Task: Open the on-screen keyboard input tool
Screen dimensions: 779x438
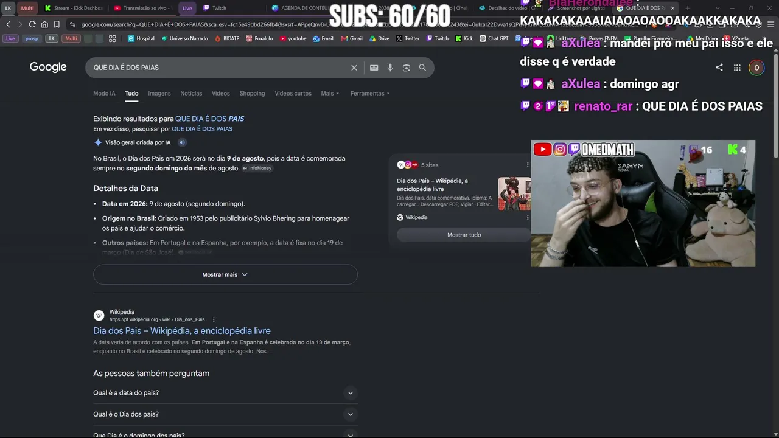Action: tap(374, 68)
